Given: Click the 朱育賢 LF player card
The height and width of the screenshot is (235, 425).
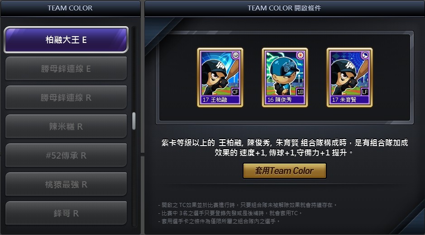Looking at the screenshot, I should click(x=350, y=77).
